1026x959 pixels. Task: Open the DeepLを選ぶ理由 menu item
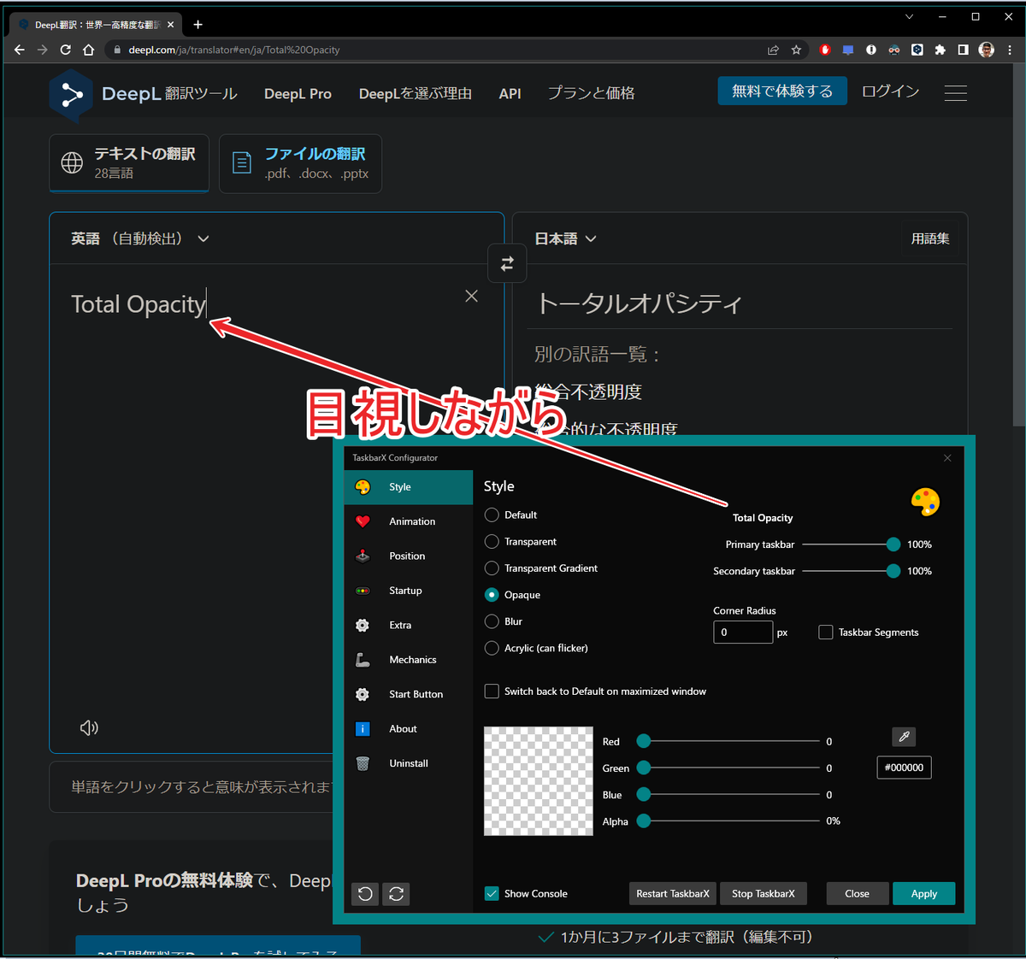tap(416, 94)
